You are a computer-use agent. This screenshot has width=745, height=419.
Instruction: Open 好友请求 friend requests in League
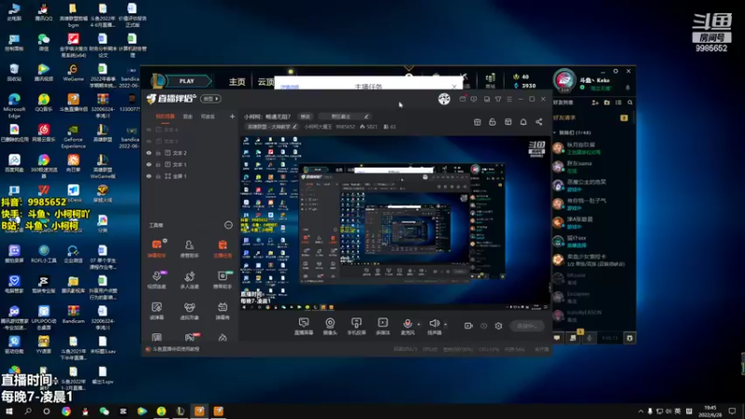click(x=564, y=118)
